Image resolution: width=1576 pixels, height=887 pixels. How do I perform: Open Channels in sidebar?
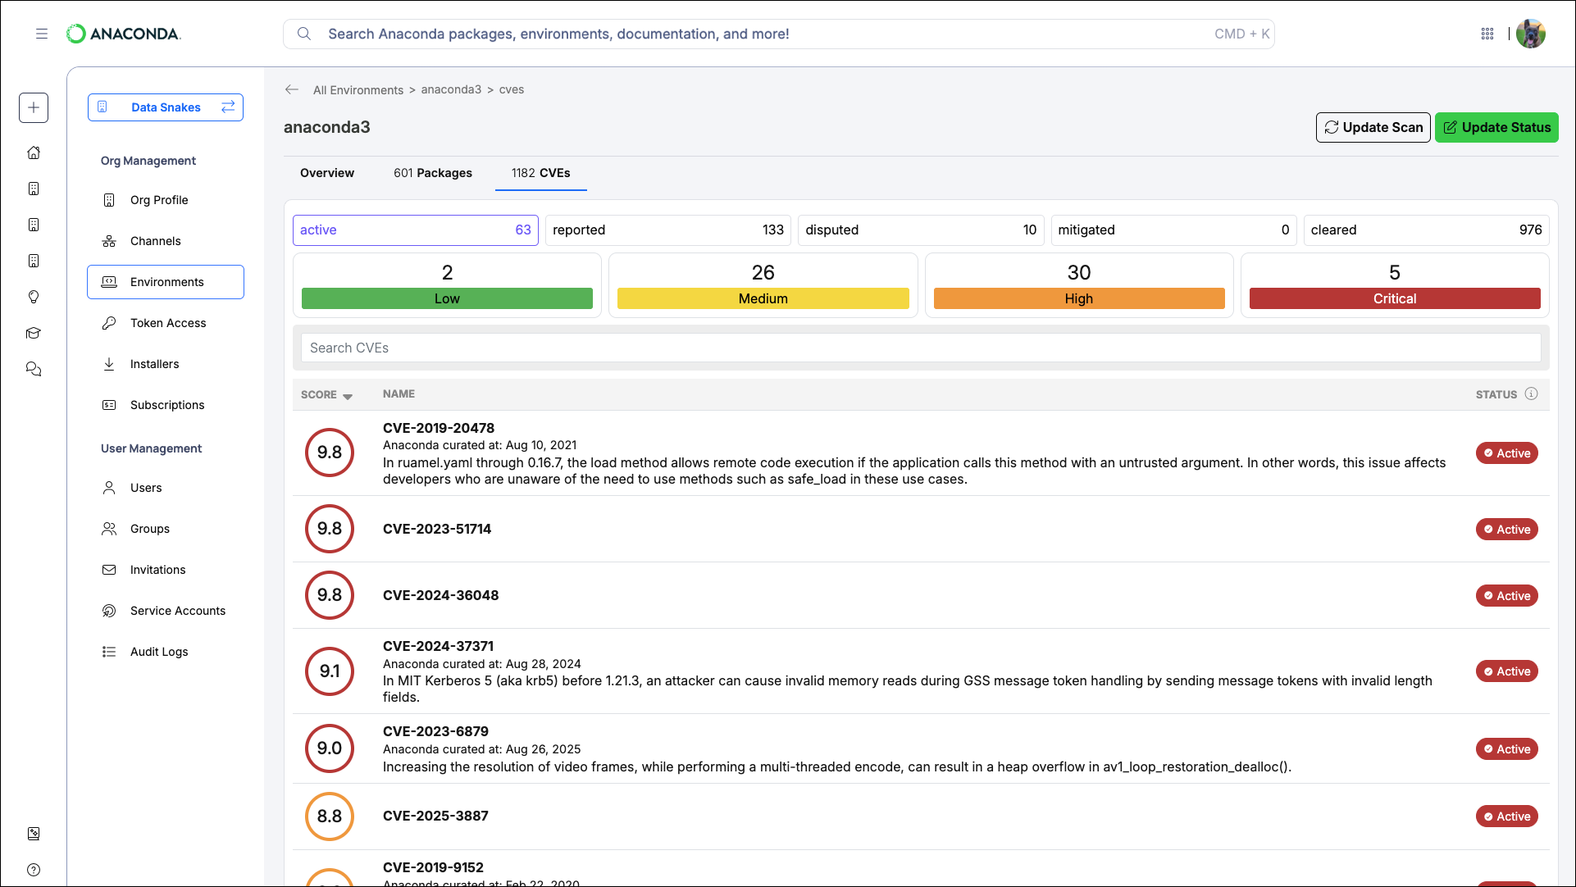(166, 241)
